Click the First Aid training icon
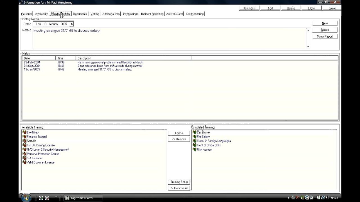The width and height of the screenshot is (360, 202). 24,141
